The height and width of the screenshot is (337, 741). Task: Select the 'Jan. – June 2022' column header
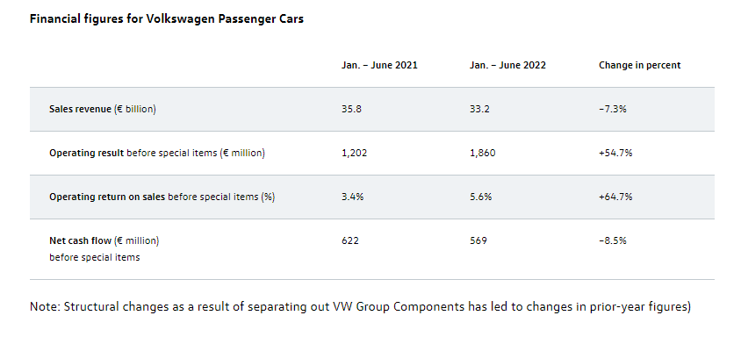[x=507, y=65]
